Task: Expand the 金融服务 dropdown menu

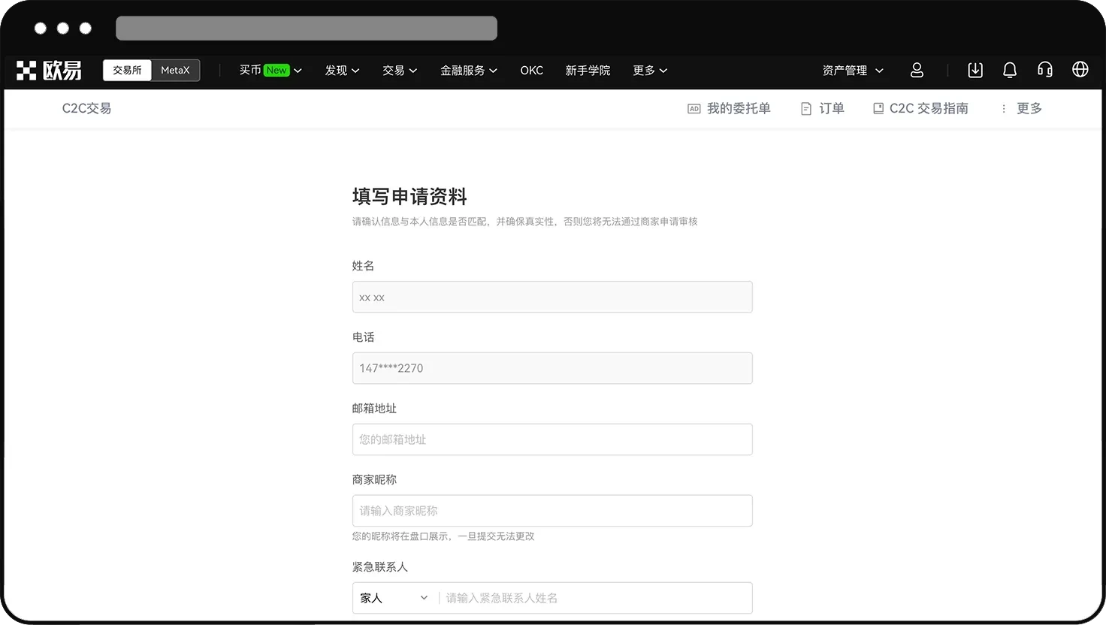Action: 469,70
